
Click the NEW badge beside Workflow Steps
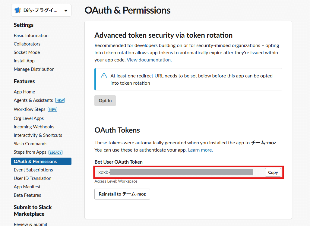52,109
